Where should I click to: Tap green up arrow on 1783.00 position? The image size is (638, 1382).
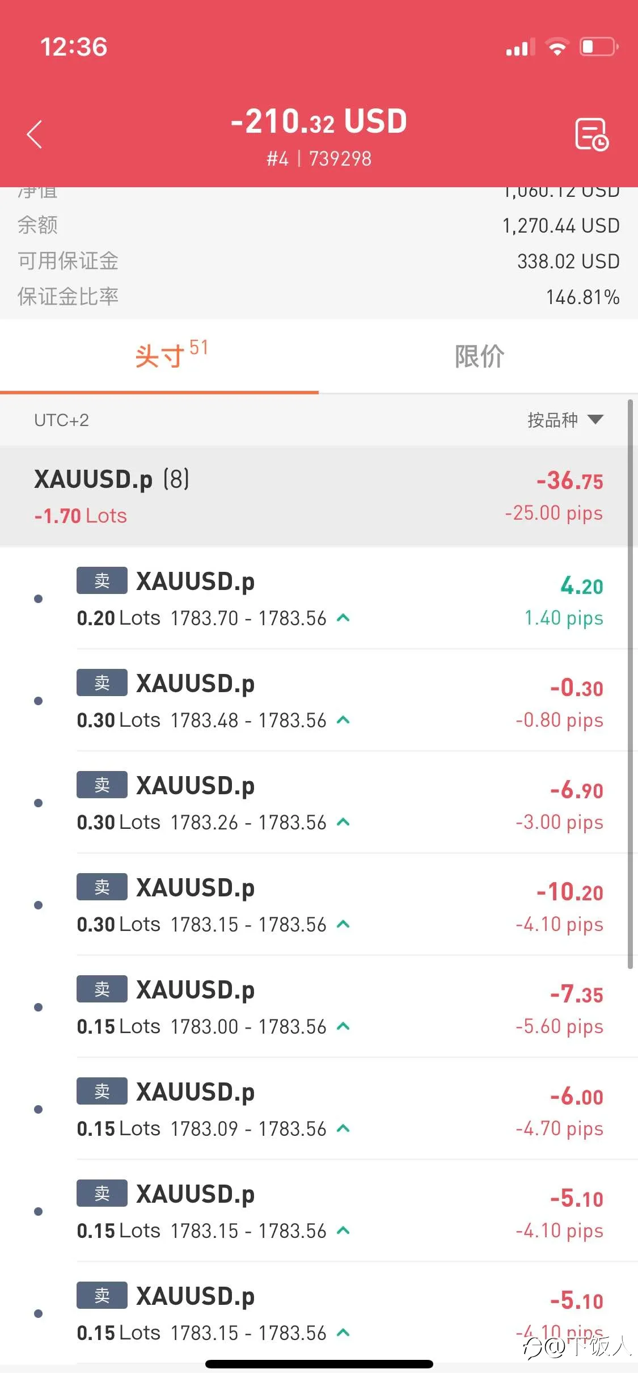point(343,1026)
